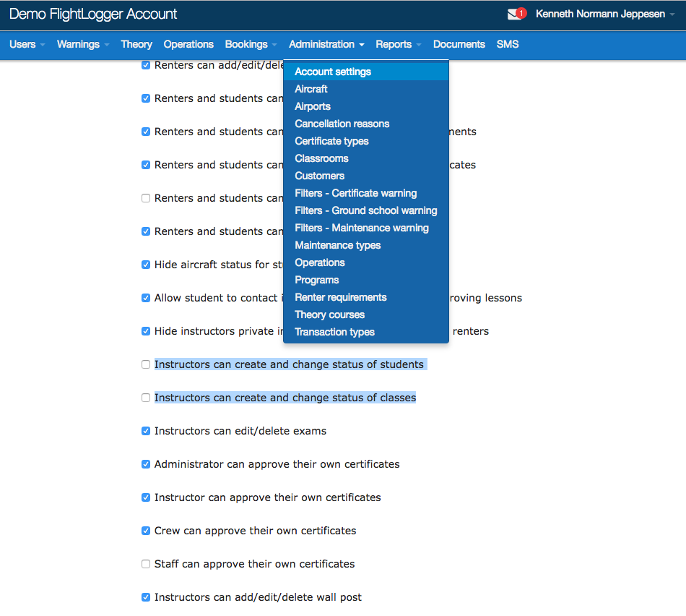
Task: Open Filters - Certificate warning
Action: [366, 193]
